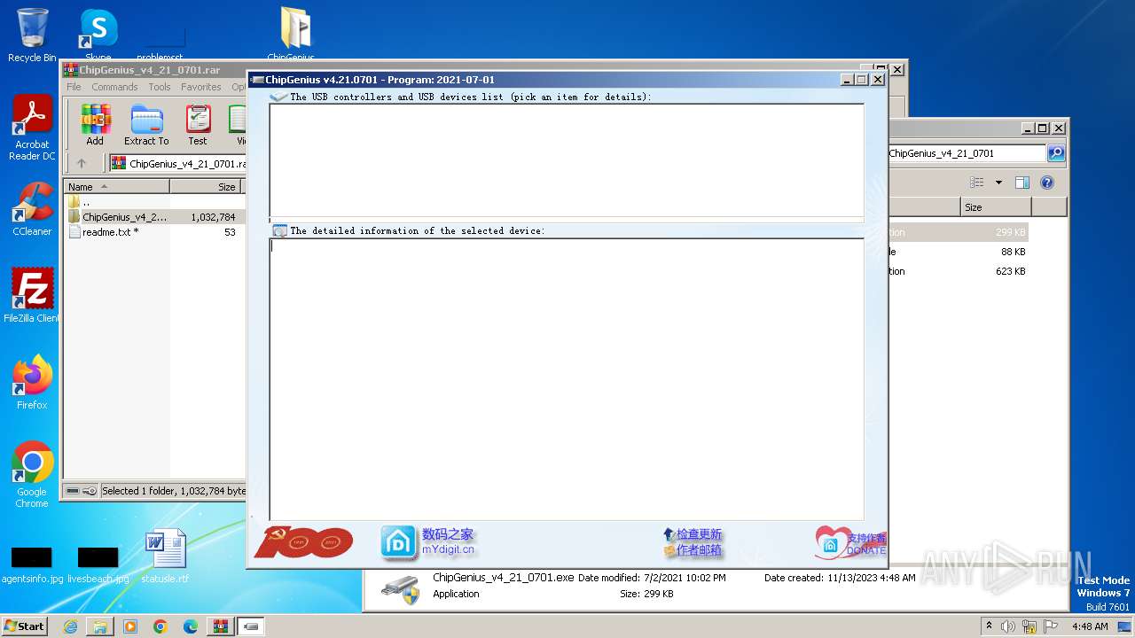Switch to WinRAR from the taskbar
Screen dimensions: 1135x638
coord(220,626)
